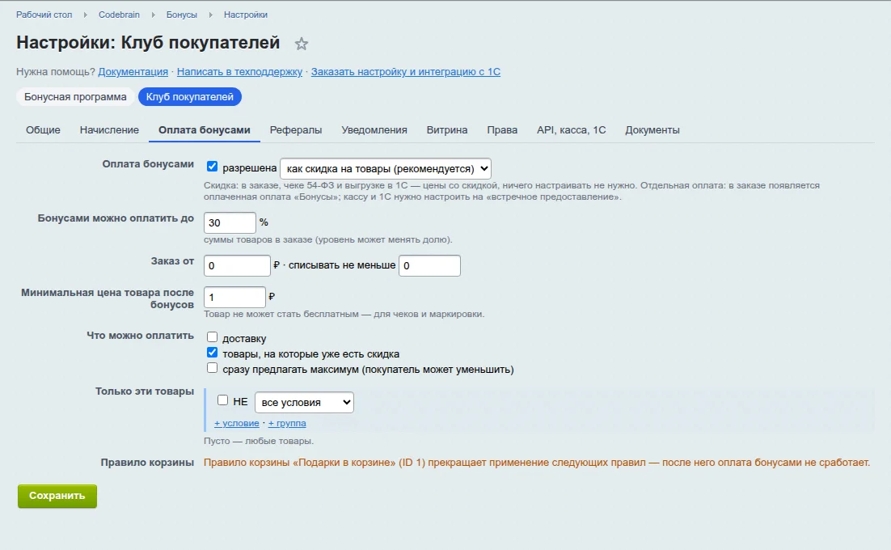This screenshot has height=550, width=891.
Task: Toggle the 'разрешена' bonus payment checkbox
Action: pyautogui.click(x=212, y=167)
